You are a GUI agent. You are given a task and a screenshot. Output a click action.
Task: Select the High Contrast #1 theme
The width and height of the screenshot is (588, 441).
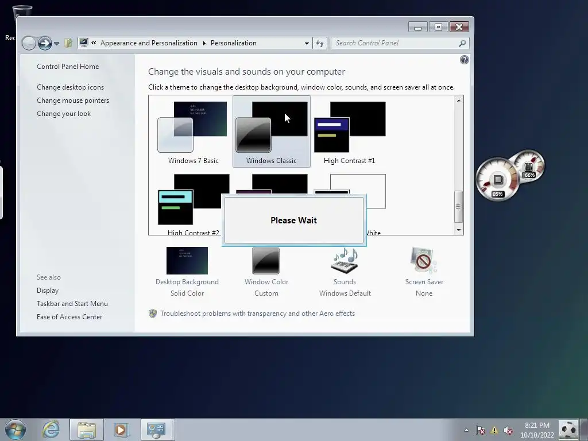350,131
